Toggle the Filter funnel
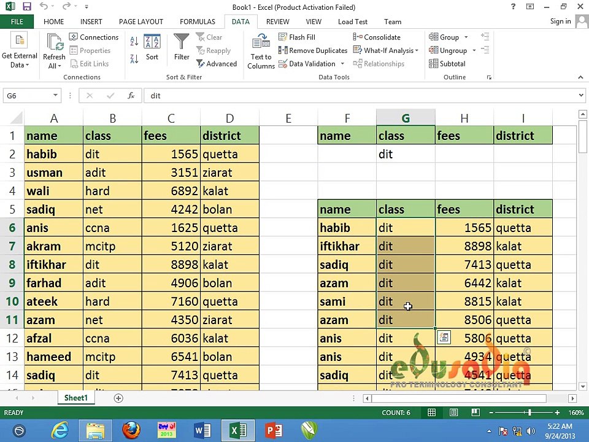Viewport: 589px width, 442px height. click(x=182, y=47)
